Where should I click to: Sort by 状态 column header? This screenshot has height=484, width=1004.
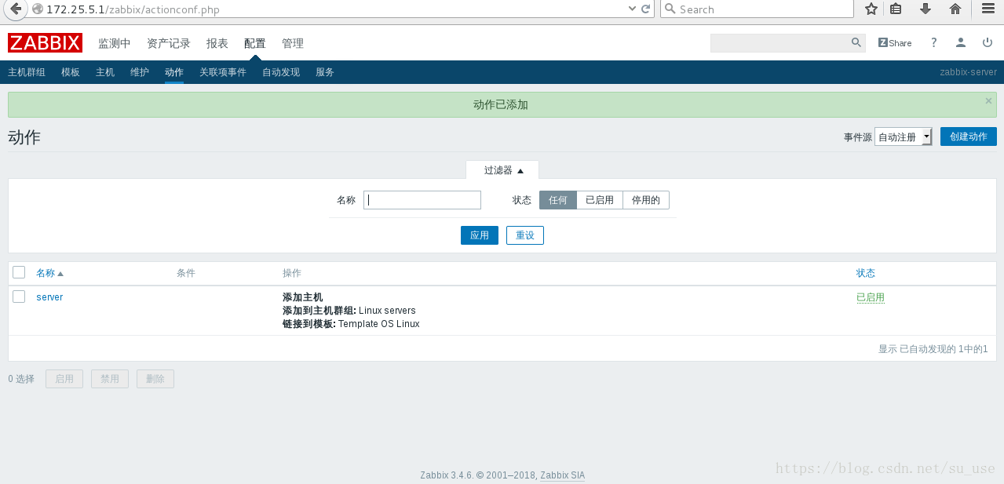pos(866,273)
